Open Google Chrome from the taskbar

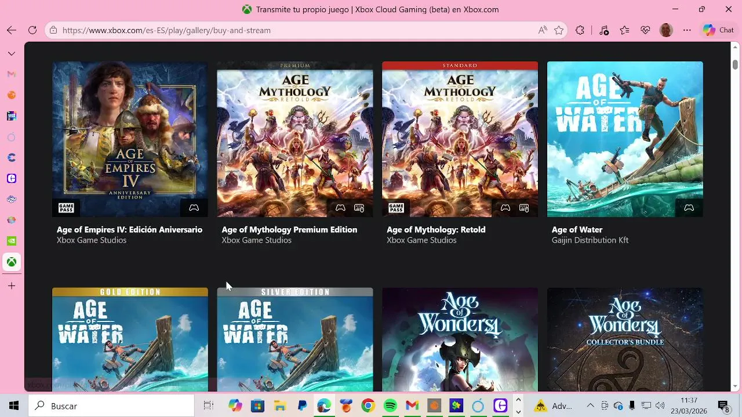pyautogui.click(x=368, y=406)
